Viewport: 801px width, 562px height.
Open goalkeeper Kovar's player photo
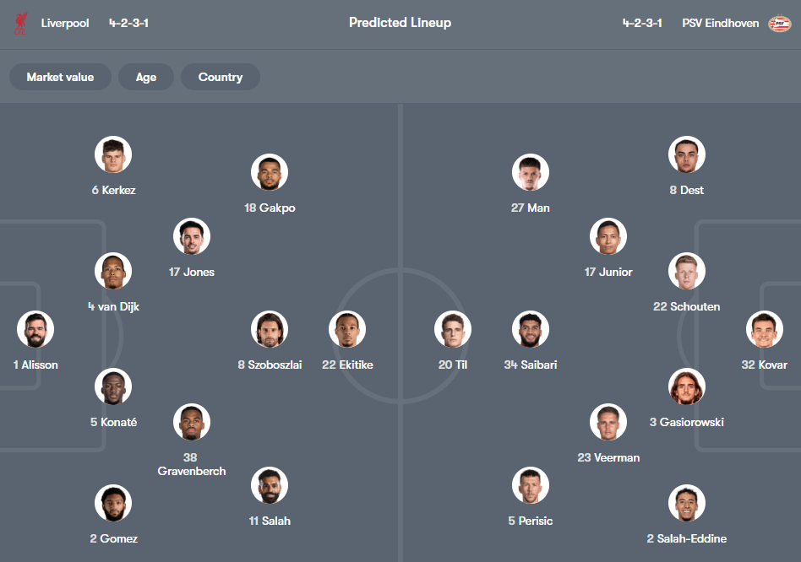pyautogui.click(x=764, y=329)
